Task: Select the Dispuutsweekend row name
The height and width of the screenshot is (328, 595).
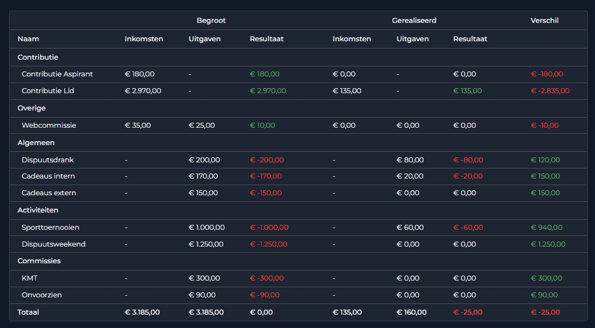Action: [x=54, y=244]
